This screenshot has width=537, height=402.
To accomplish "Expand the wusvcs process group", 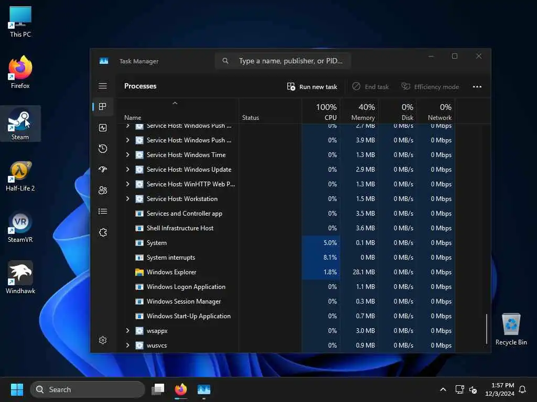I will pyautogui.click(x=127, y=345).
